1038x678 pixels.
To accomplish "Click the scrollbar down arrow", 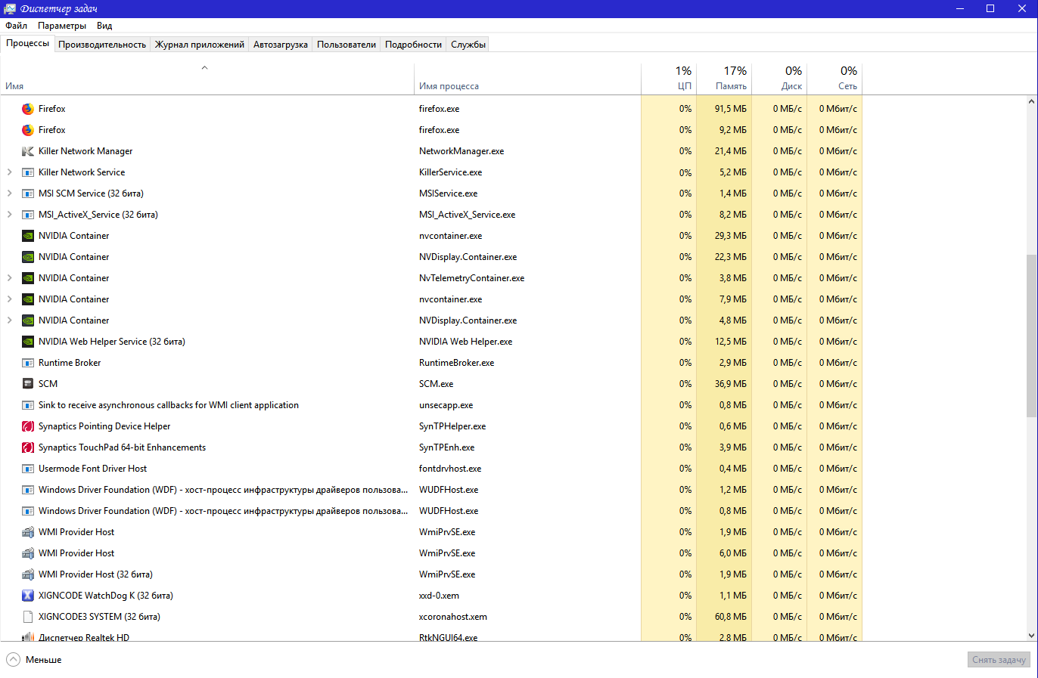I will pyautogui.click(x=1031, y=635).
